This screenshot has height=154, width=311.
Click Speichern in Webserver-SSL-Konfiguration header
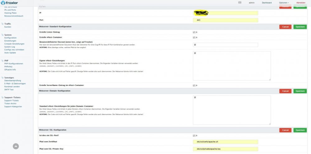pyautogui.click(x=300, y=130)
